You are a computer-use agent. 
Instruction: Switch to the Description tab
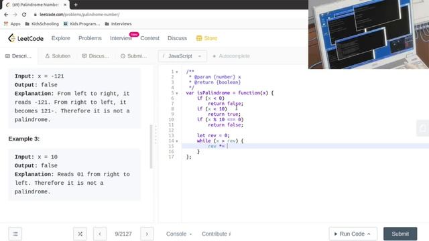point(18,56)
